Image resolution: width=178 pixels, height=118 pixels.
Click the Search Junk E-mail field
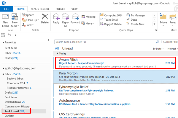[x=105, y=42]
